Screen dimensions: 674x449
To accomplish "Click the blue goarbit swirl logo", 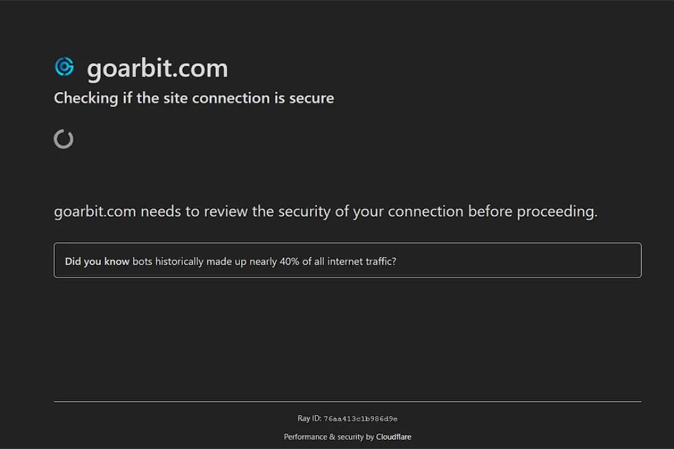I will [x=65, y=66].
